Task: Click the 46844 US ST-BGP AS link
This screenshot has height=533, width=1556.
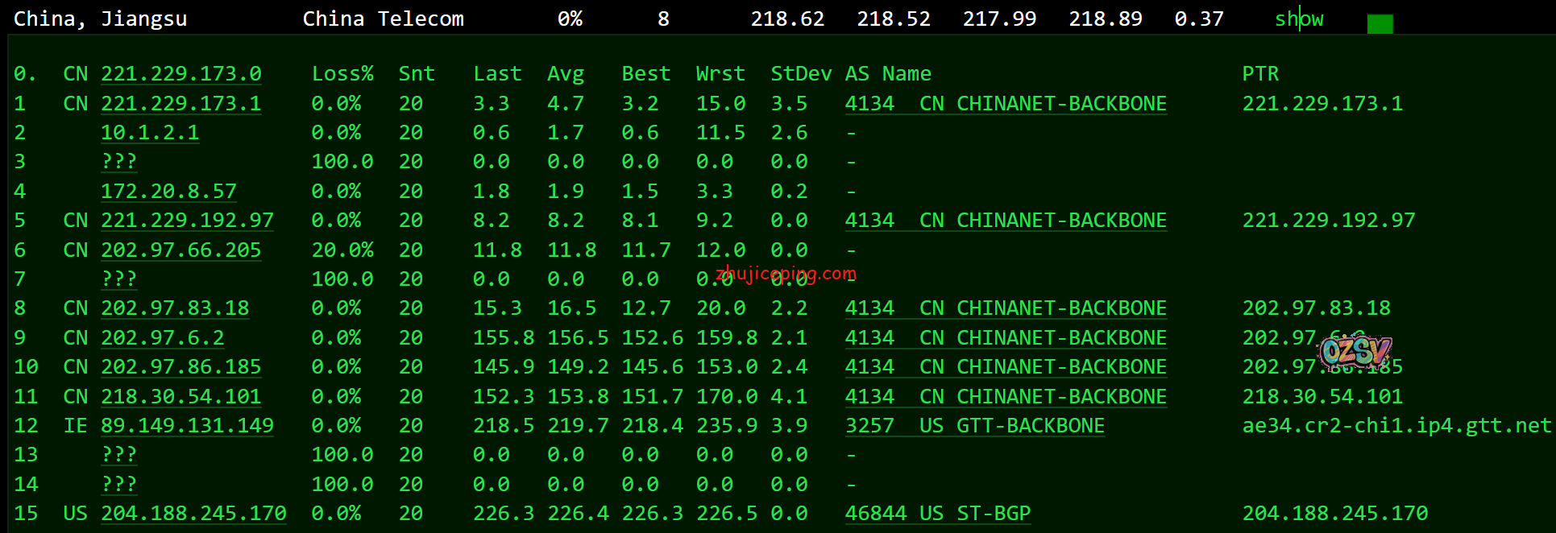Action: coord(937,514)
